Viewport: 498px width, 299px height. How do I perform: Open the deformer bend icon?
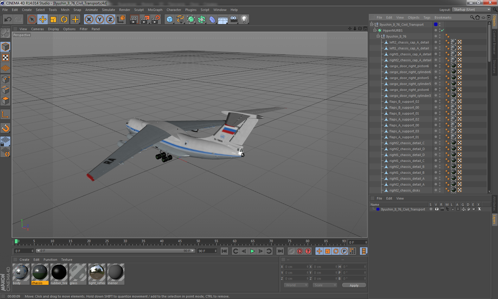click(212, 20)
